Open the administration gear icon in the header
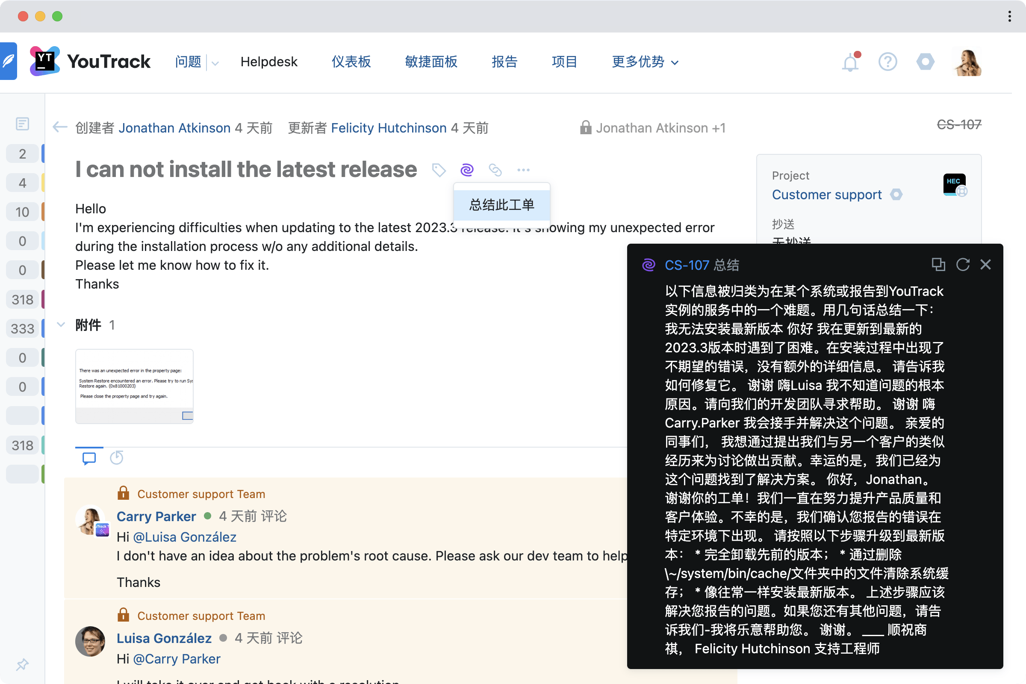The height and width of the screenshot is (684, 1026). pyautogui.click(x=926, y=62)
